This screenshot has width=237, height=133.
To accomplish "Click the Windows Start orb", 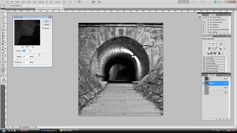I will [3, 130].
